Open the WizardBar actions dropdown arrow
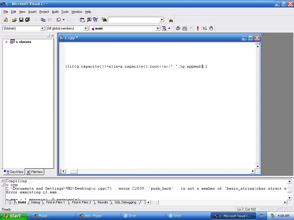This screenshot has height=220, width=294. pos(169,28)
